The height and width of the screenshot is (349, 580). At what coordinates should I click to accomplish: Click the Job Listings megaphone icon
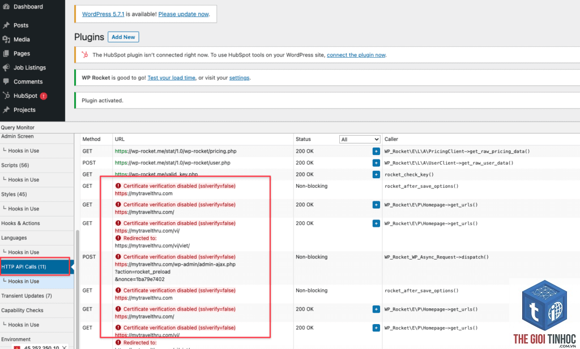[x=6, y=67]
